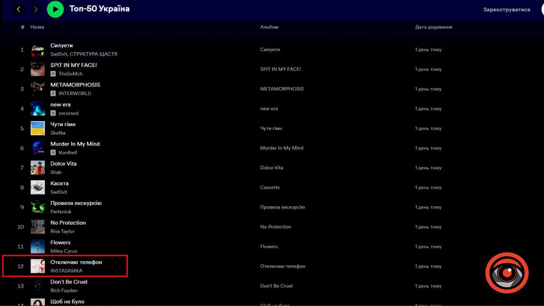544x306 pixels.
Task: Open the Силуети album cover thumbnail
Action: [38, 50]
